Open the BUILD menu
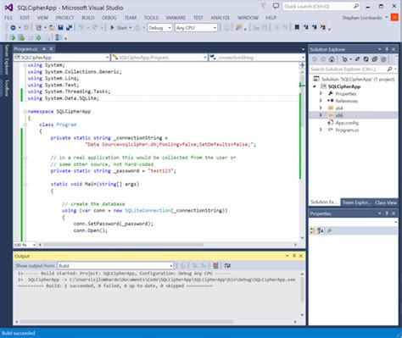Viewport: 402px width, 338px height. pyautogui.click(x=88, y=18)
